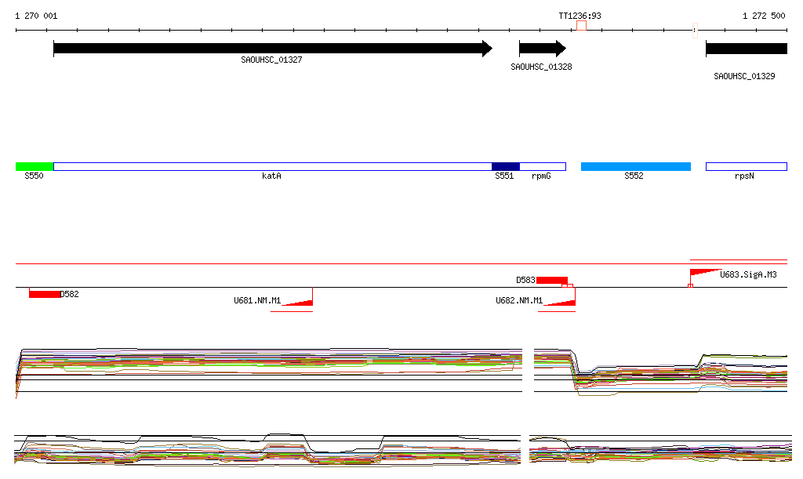Screen dimensions: 803x479
Task: Click the SAOUHSC_01327 gene arrow
Action: coord(273,49)
